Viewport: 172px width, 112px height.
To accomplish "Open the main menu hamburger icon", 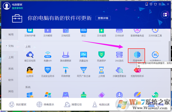I will [x=160, y=4].
